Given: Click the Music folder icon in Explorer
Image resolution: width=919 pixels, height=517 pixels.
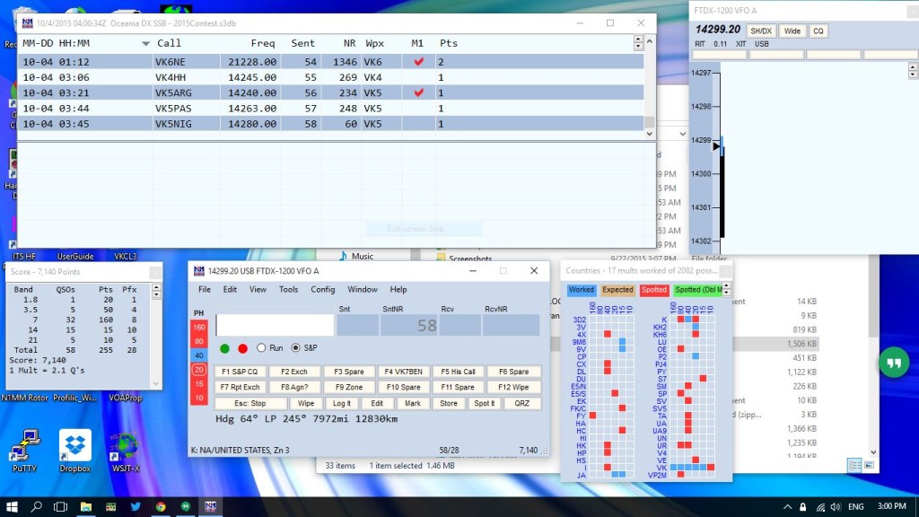Looking at the screenshot, I should pos(343,256).
